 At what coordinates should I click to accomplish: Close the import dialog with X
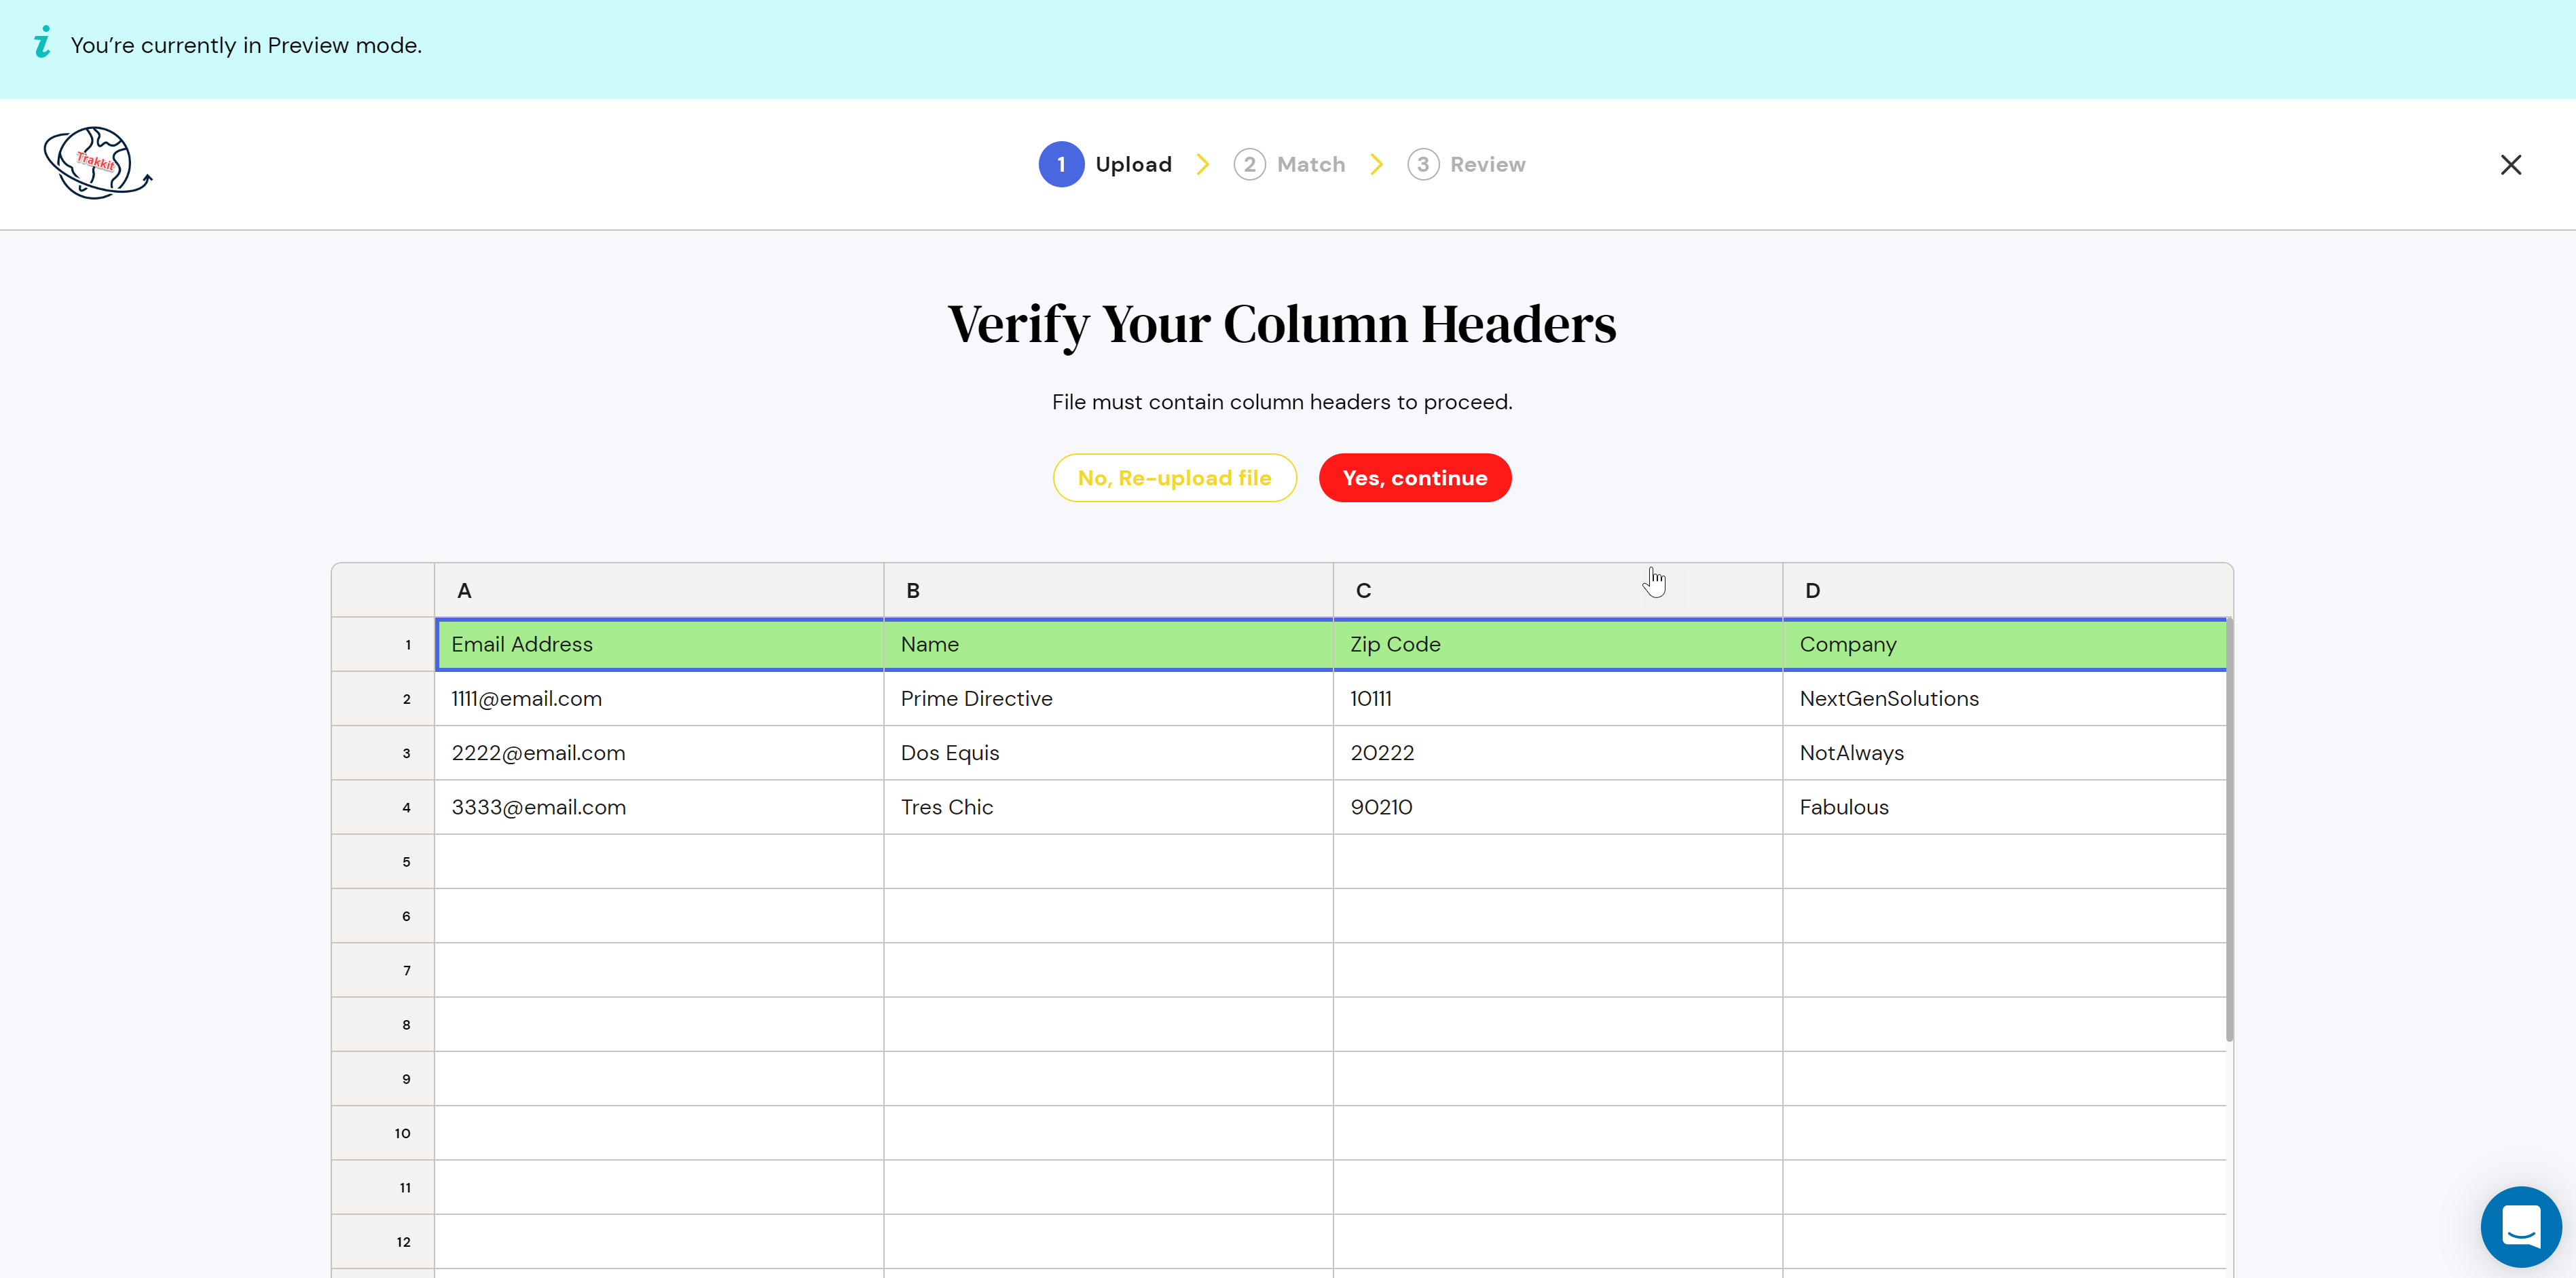[x=2510, y=165]
